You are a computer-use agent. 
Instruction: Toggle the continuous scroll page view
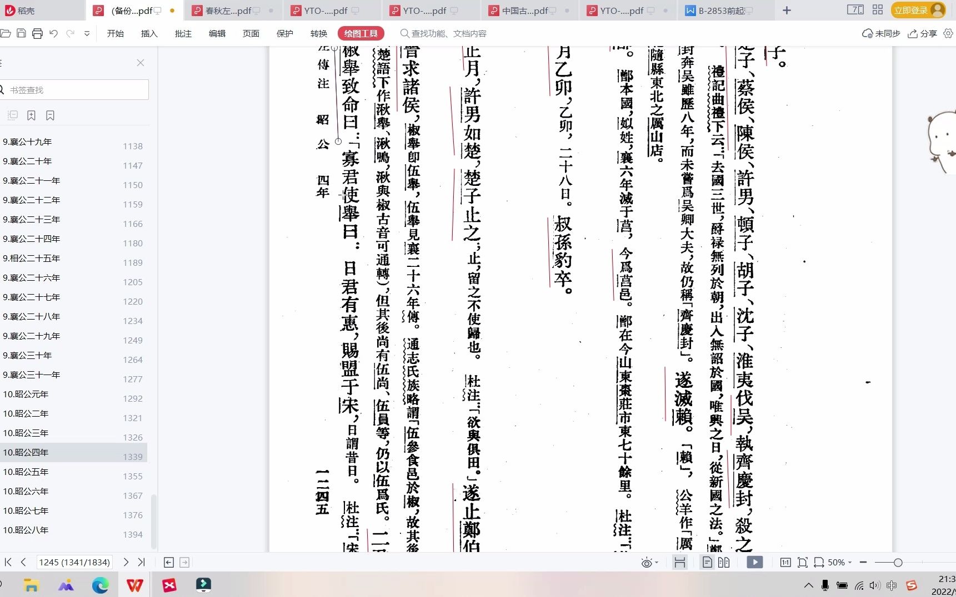click(x=679, y=562)
